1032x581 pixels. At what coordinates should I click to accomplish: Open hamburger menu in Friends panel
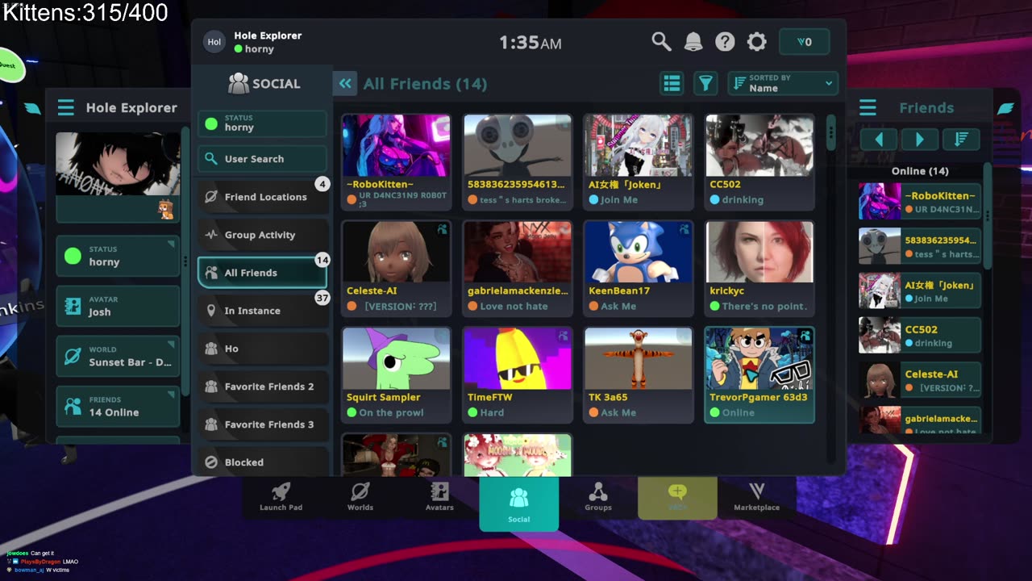[x=868, y=107]
